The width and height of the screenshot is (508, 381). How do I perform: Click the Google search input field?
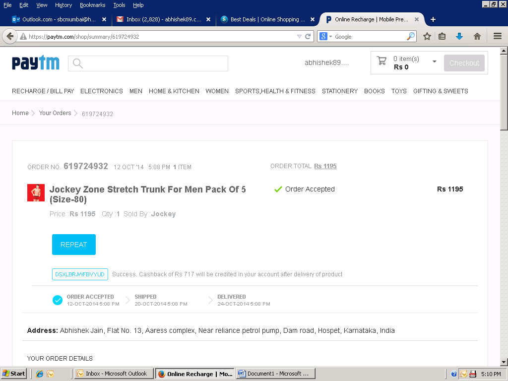pos(369,37)
